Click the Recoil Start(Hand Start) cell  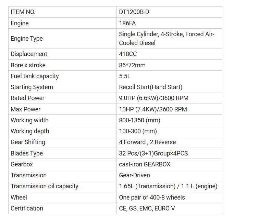150,87
